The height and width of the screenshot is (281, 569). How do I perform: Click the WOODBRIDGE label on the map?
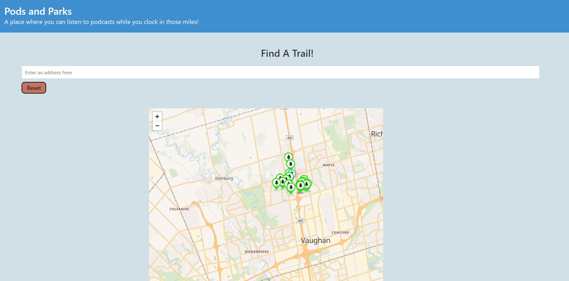click(257, 252)
